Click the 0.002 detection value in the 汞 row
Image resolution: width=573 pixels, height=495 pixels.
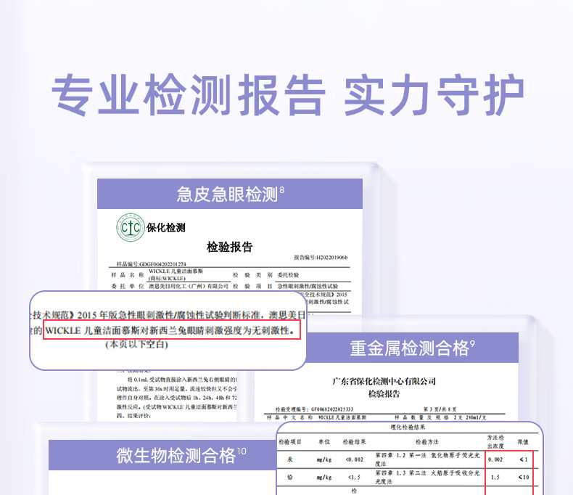coord(495,459)
